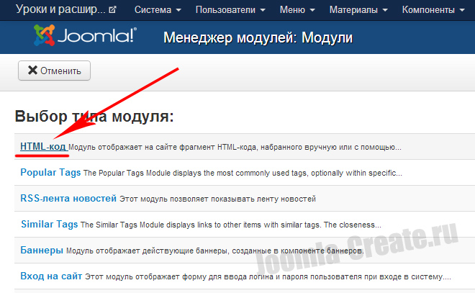
Task: Click the Менеджер модулей: Модули page title
Action: tap(248, 38)
